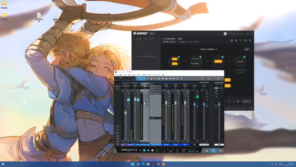Click the lock icon in streaming window
Viewport: 296px width, 167px height.
coord(236,40)
